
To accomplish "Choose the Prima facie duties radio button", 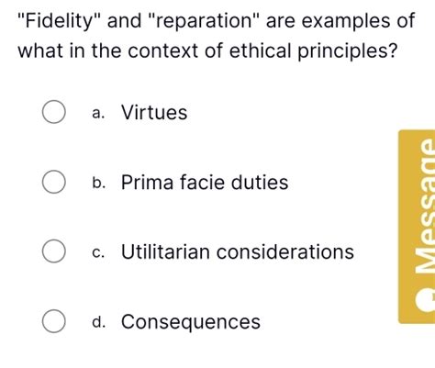I will [x=53, y=182].
